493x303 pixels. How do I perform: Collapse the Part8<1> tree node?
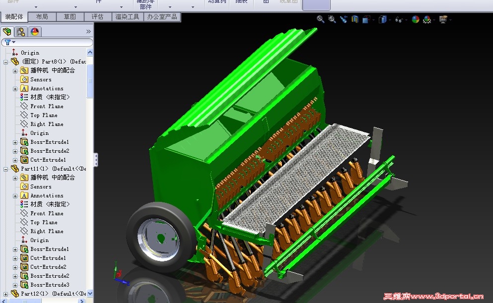click(x=5, y=62)
